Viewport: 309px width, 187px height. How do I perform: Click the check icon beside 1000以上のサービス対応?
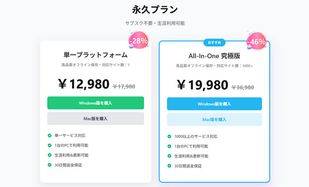[x=169, y=136]
